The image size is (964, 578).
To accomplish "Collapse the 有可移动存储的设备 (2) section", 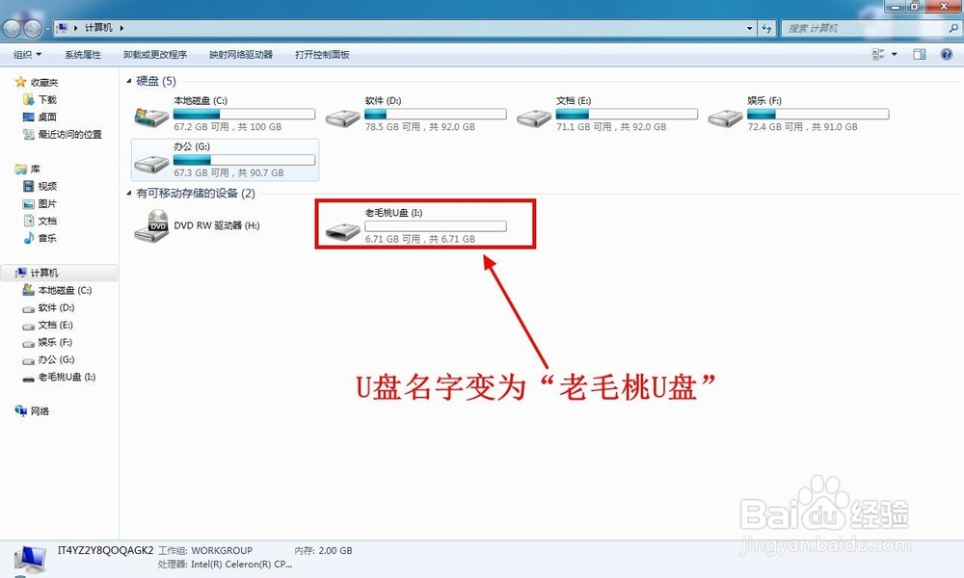I will pyautogui.click(x=130, y=193).
